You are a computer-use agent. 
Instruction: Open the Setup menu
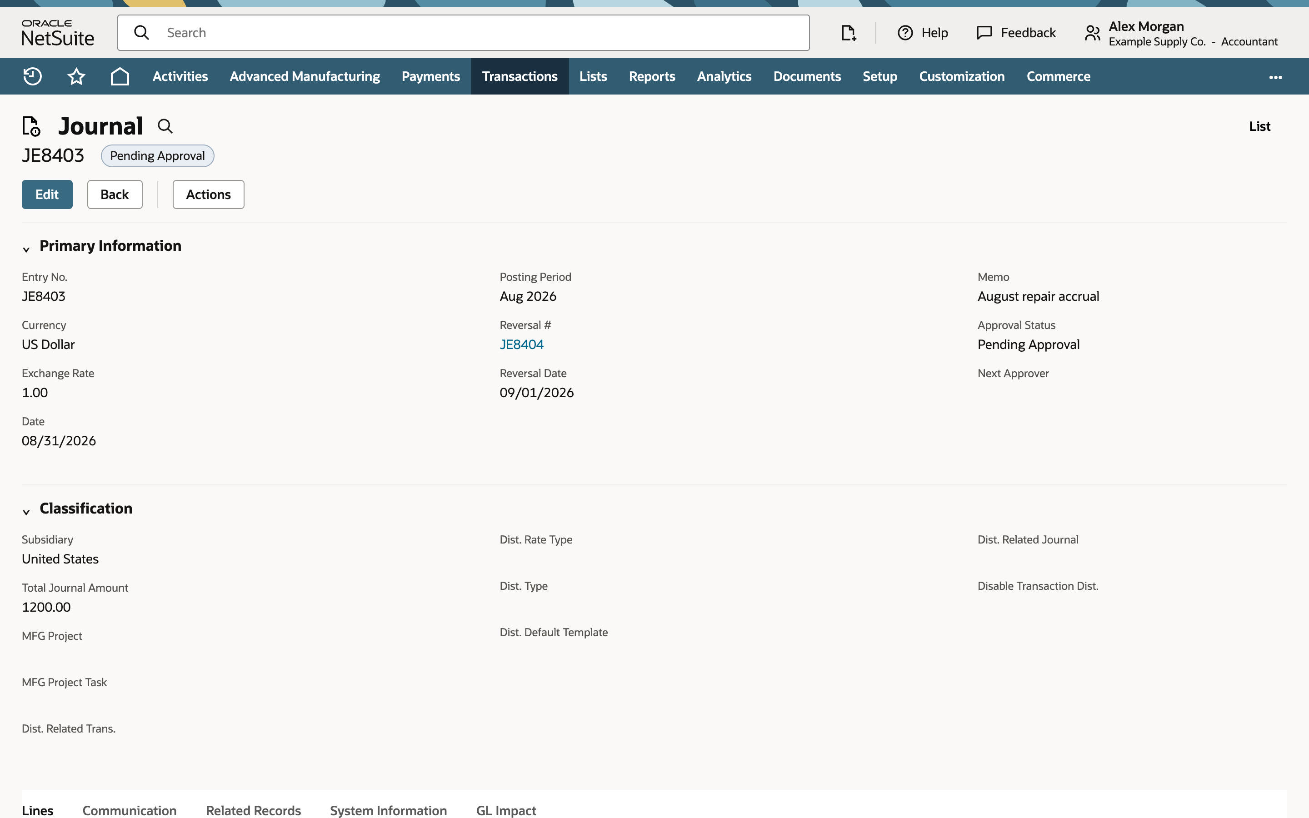(879, 76)
